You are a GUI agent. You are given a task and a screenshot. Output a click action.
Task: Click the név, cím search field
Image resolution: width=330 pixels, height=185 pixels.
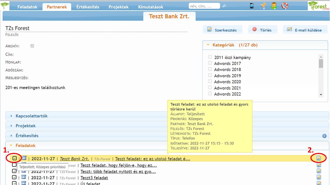[x=204, y=6]
